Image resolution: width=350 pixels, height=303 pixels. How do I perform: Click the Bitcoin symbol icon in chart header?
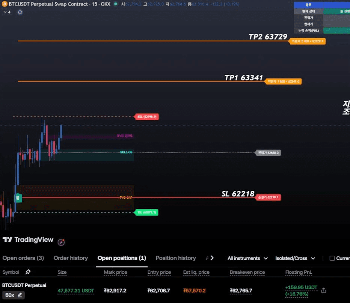[5, 4]
